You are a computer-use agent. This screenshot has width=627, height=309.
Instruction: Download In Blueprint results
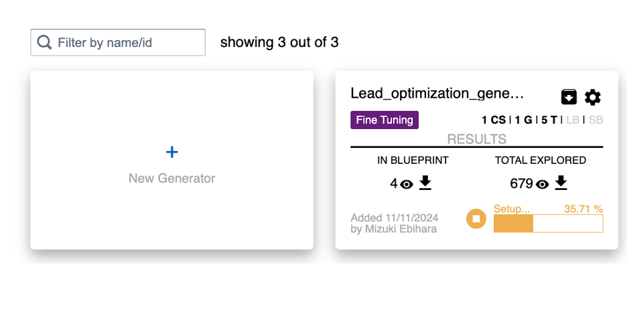coord(425,183)
